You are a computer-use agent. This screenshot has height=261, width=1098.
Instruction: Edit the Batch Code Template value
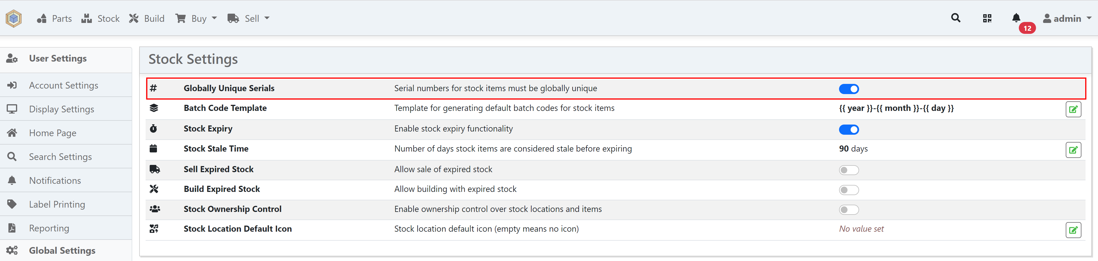[1073, 109]
